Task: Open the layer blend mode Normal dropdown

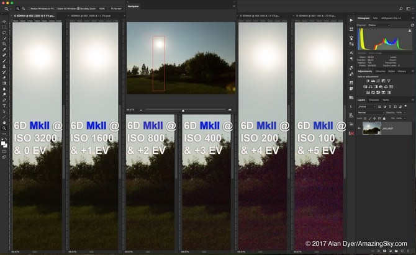Action: pyautogui.click(x=370, y=112)
